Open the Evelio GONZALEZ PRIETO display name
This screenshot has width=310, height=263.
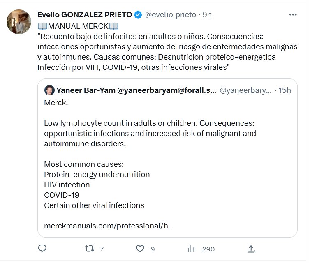click(85, 15)
